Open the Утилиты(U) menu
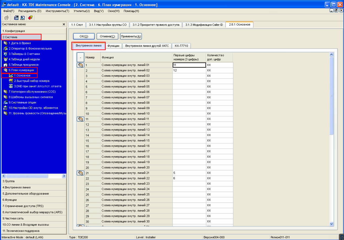This screenshot has width=344, height=240. (x=82, y=11)
